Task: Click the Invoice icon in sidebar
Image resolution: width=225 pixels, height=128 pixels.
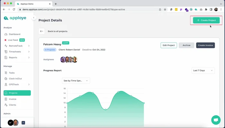Action: (x=6, y=99)
